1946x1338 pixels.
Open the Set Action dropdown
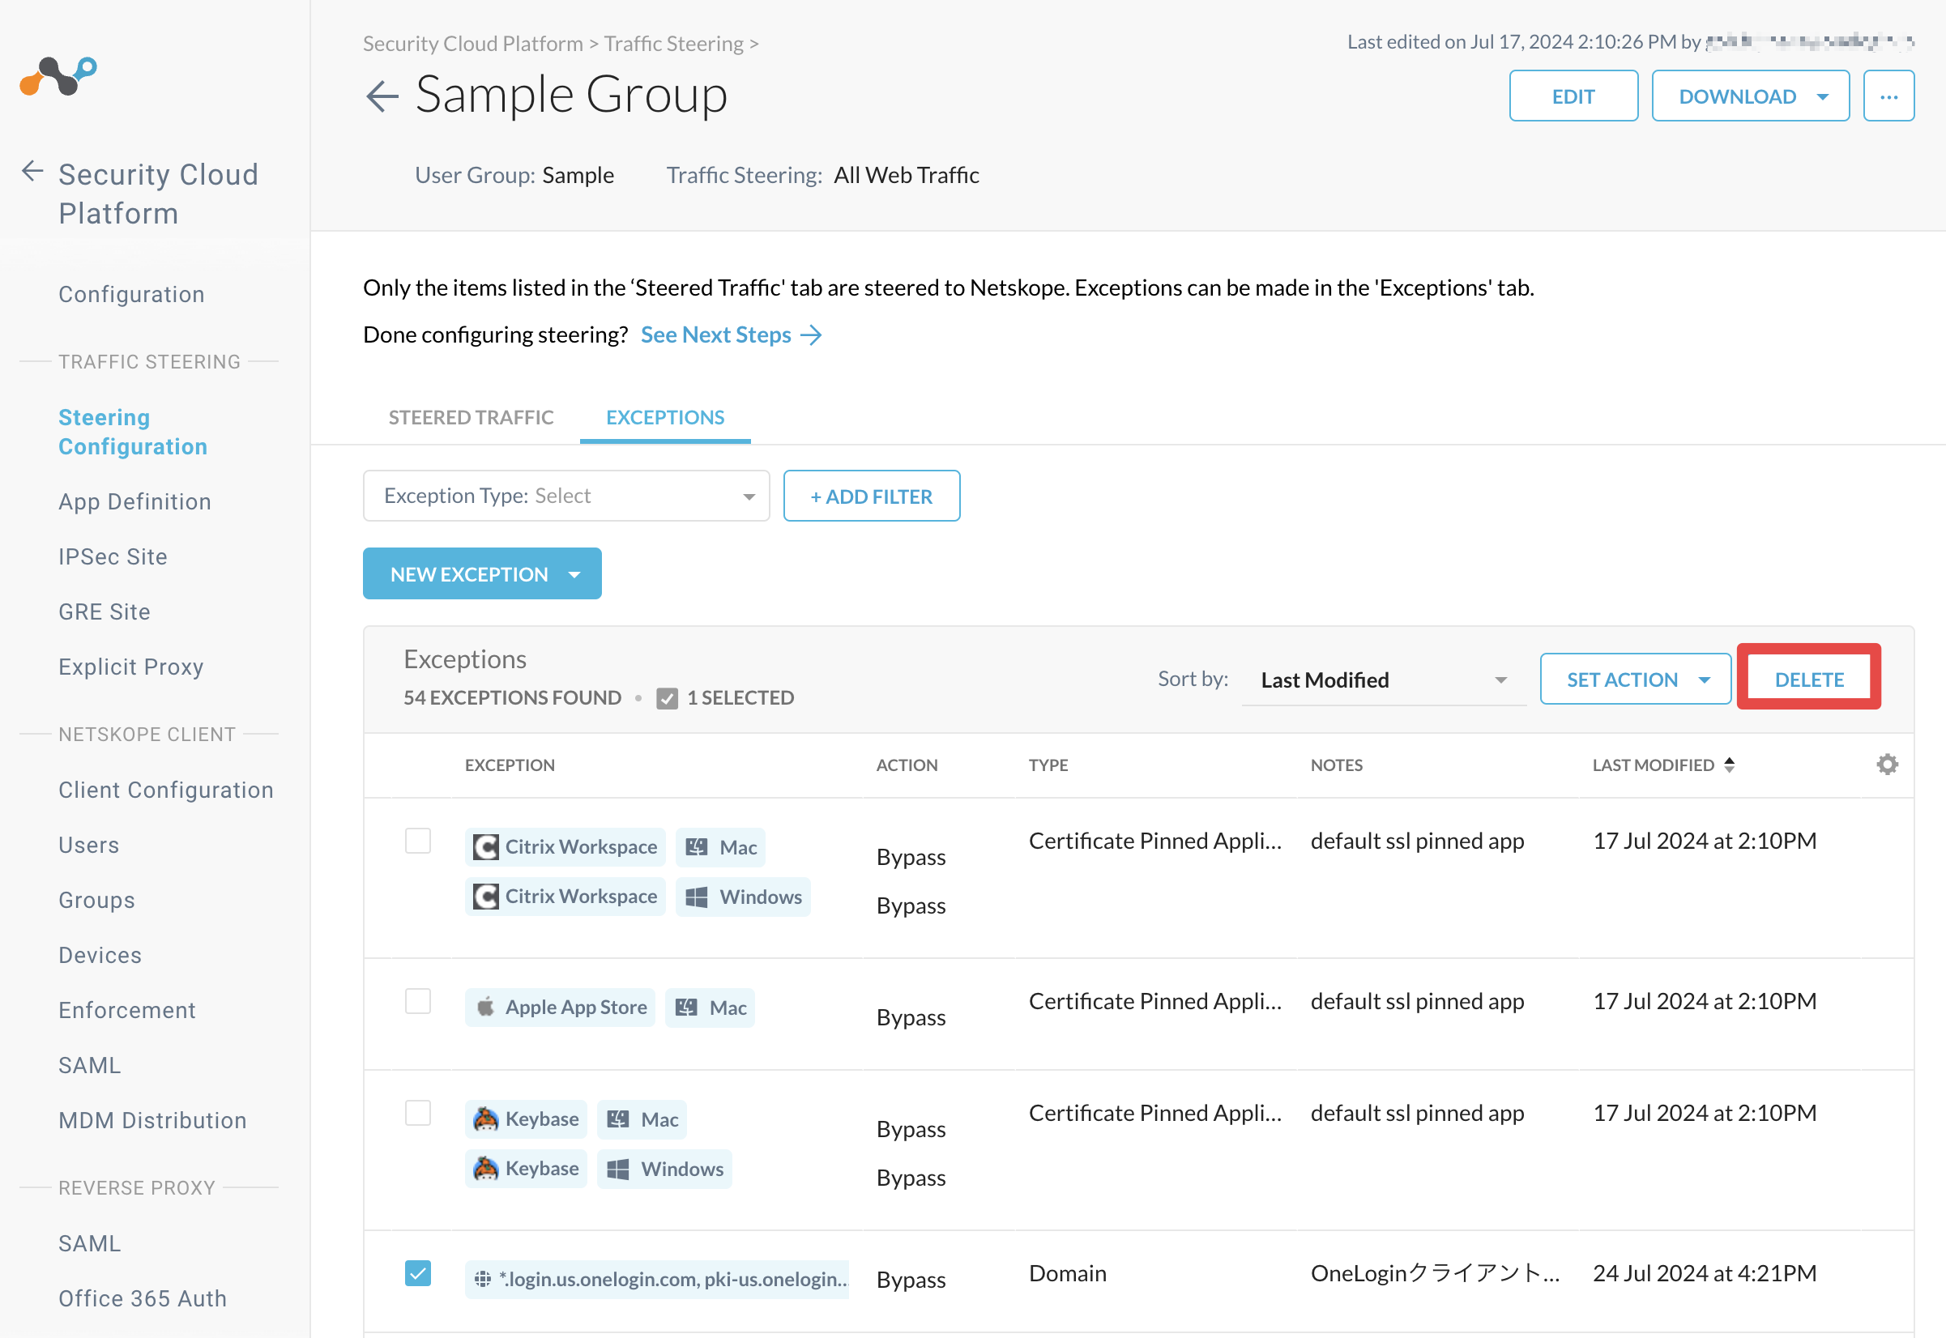(1636, 679)
